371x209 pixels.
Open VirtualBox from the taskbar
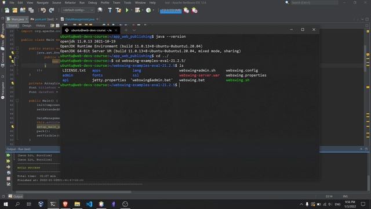[x=41, y=204]
